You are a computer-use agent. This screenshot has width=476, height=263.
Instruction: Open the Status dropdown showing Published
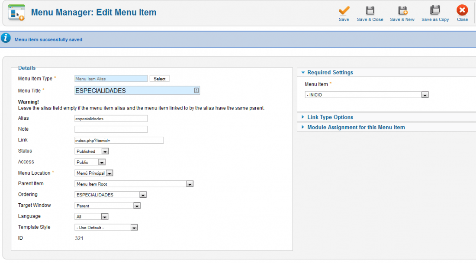tap(92, 151)
